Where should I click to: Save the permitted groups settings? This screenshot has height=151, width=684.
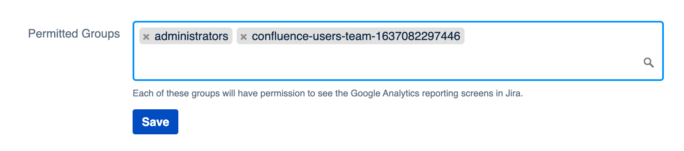155,122
